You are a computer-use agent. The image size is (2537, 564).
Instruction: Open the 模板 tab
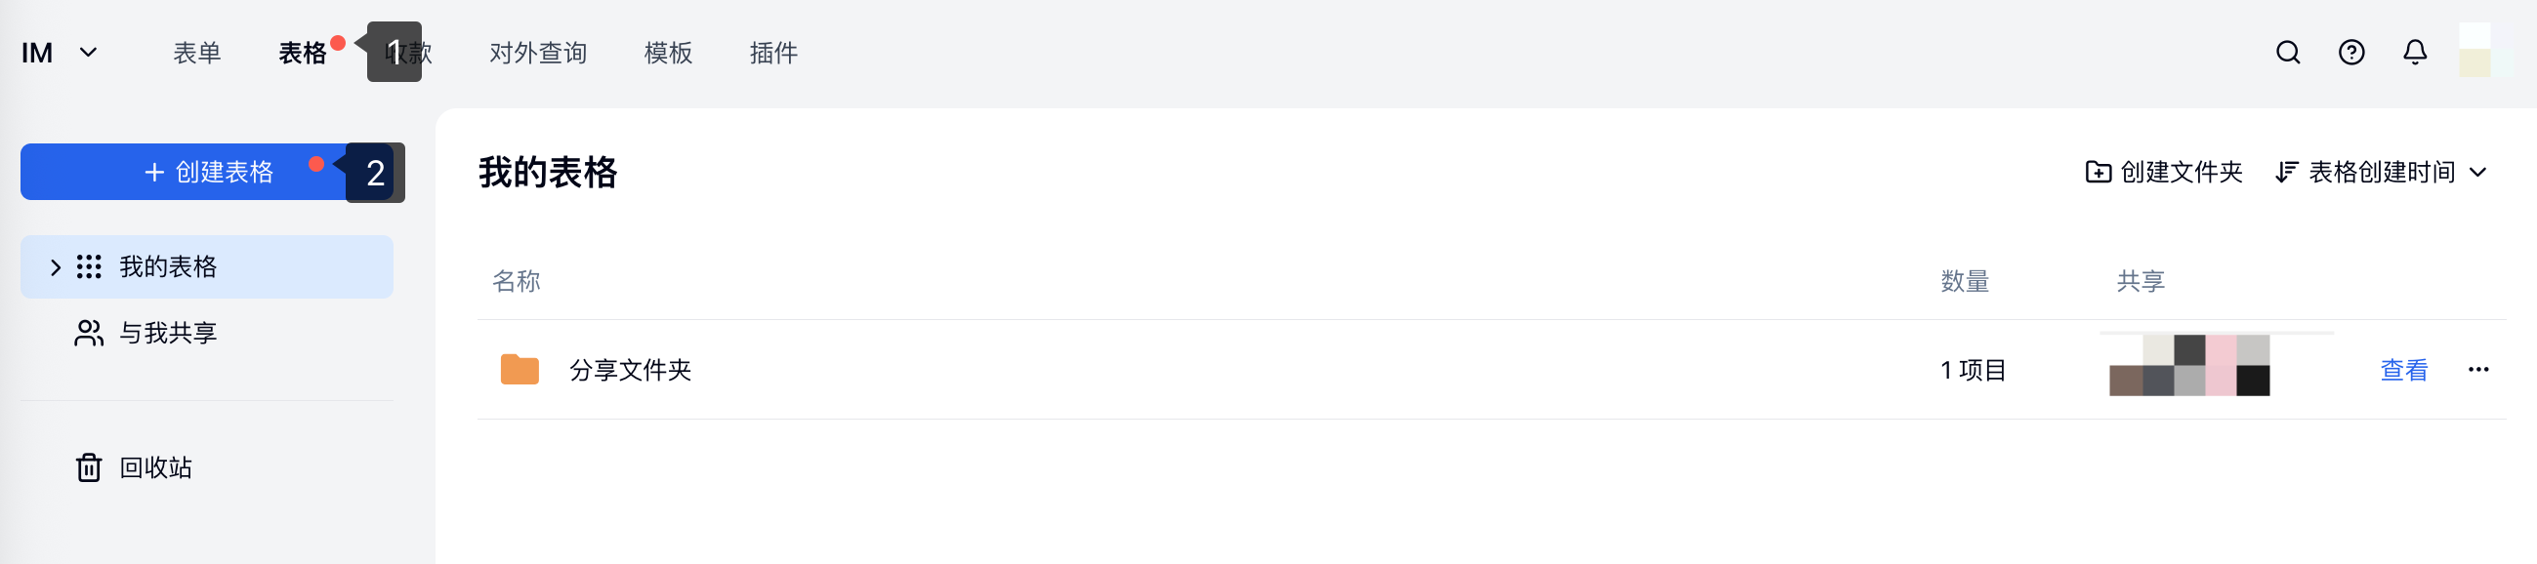[x=668, y=52]
